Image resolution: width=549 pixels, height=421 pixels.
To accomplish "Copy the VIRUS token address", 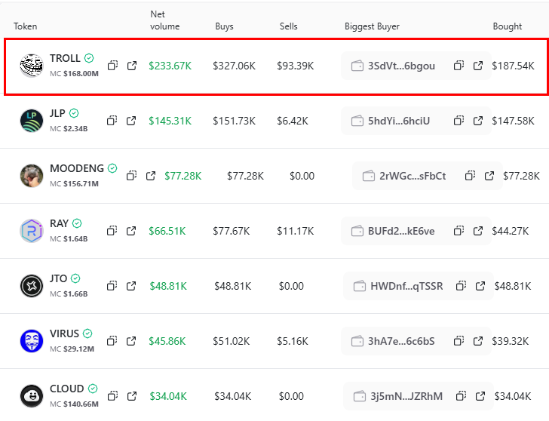I will 112,341.
